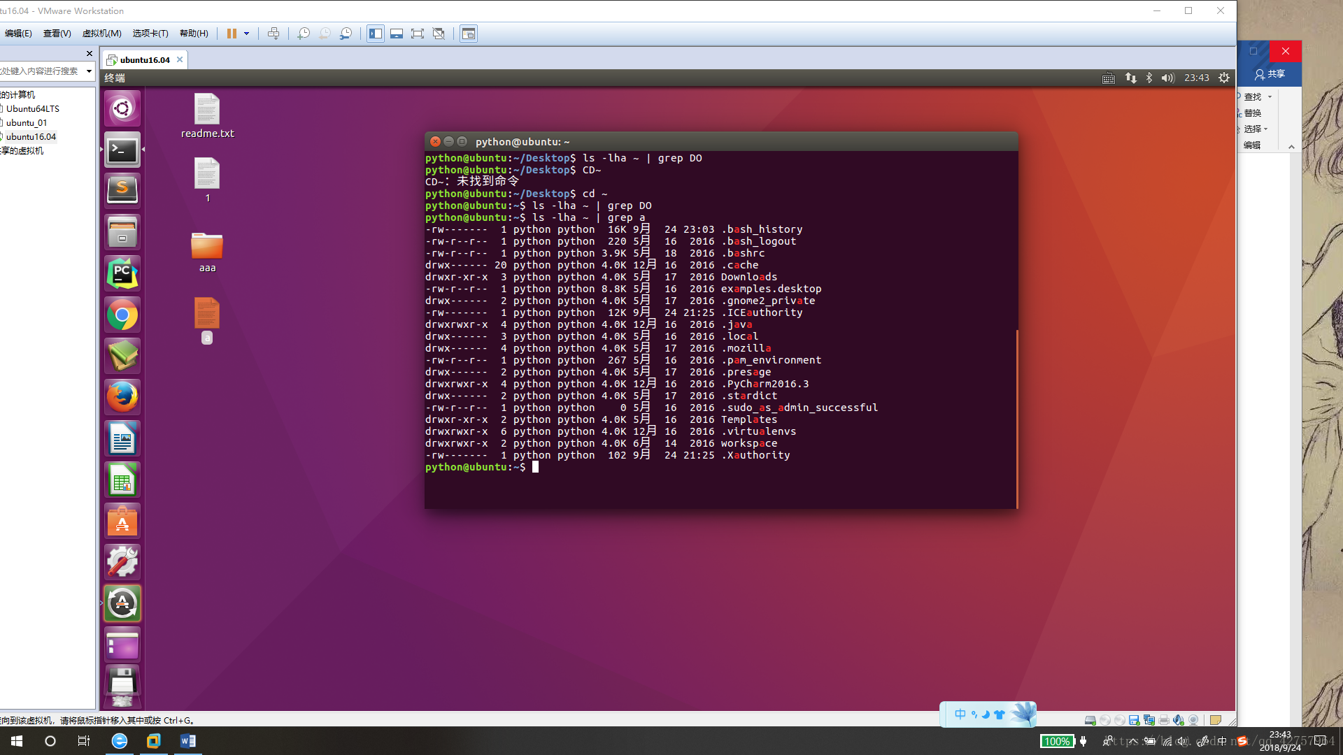Open the aaa folder on the desktop

click(207, 252)
